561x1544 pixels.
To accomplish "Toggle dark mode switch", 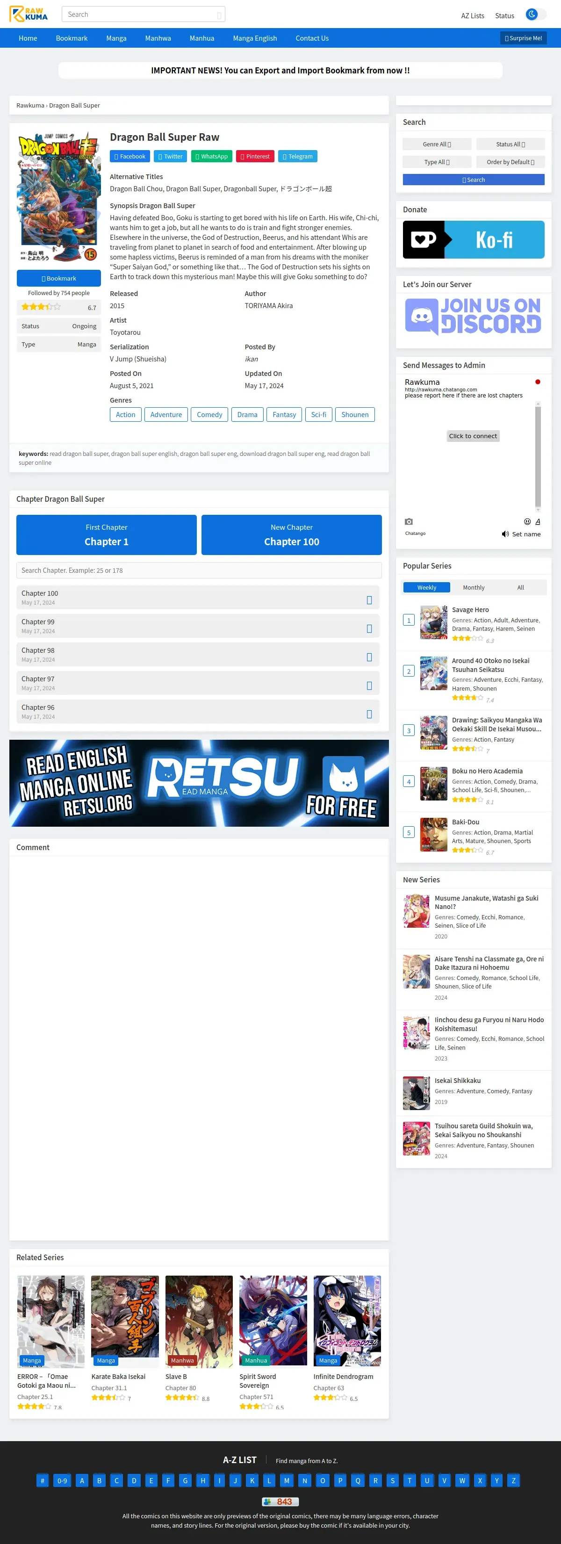I will point(536,14).
